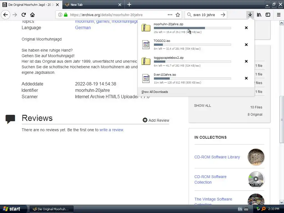Click the on-screen keyboard tray icon
This screenshot has height=213, width=284.
click(246, 209)
